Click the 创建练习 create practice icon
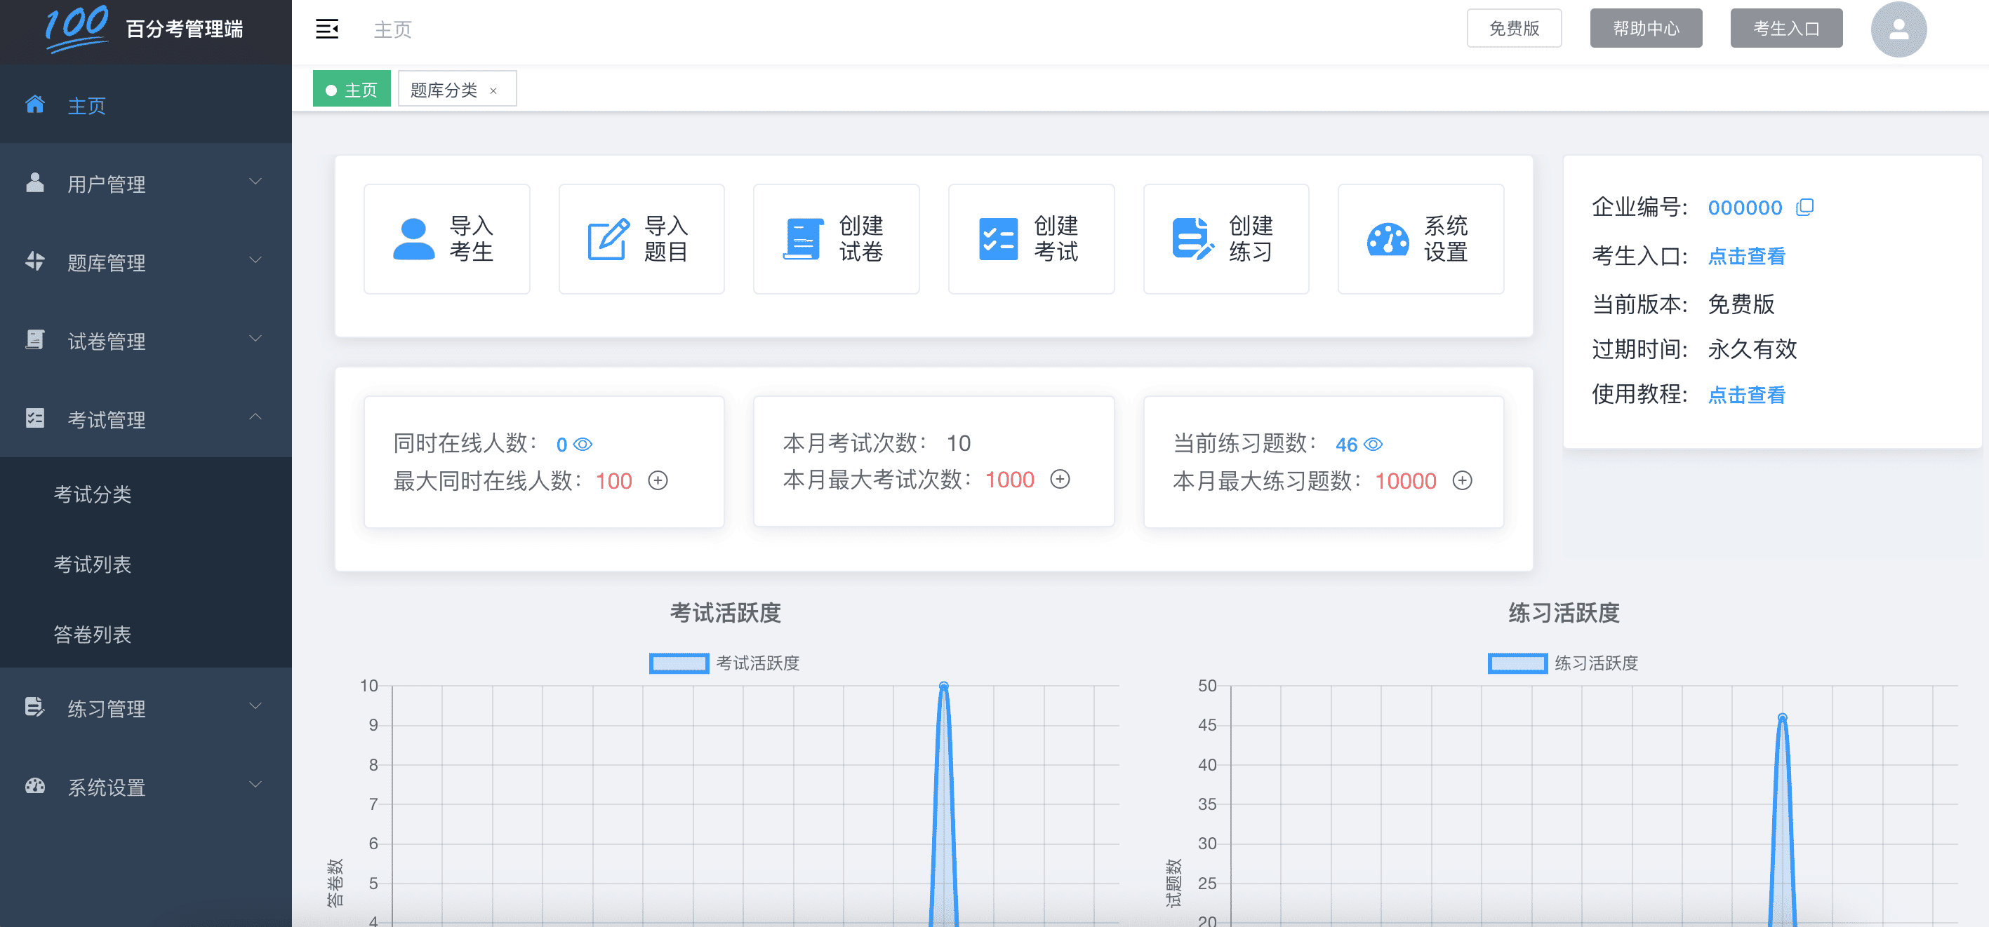This screenshot has width=1989, height=927. point(1226,238)
